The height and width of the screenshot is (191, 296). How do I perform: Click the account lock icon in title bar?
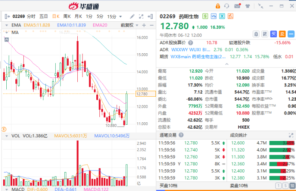[217, 6]
